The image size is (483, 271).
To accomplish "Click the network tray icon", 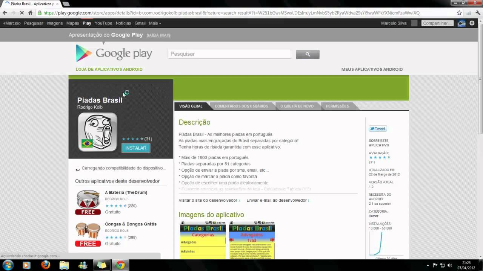I will coord(443,265).
